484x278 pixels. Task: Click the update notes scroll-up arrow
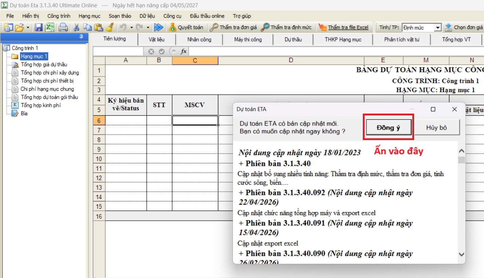coord(461,151)
